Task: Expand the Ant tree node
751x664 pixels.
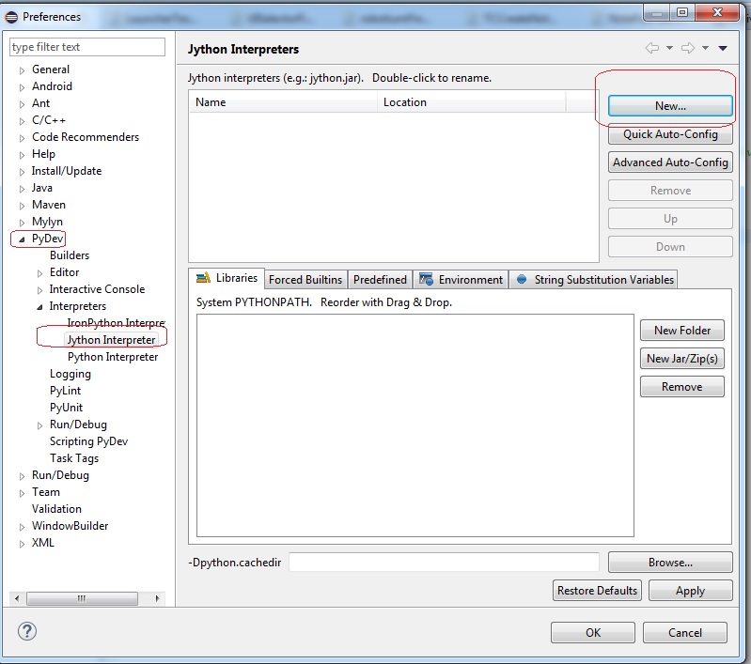Action: click(x=22, y=104)
